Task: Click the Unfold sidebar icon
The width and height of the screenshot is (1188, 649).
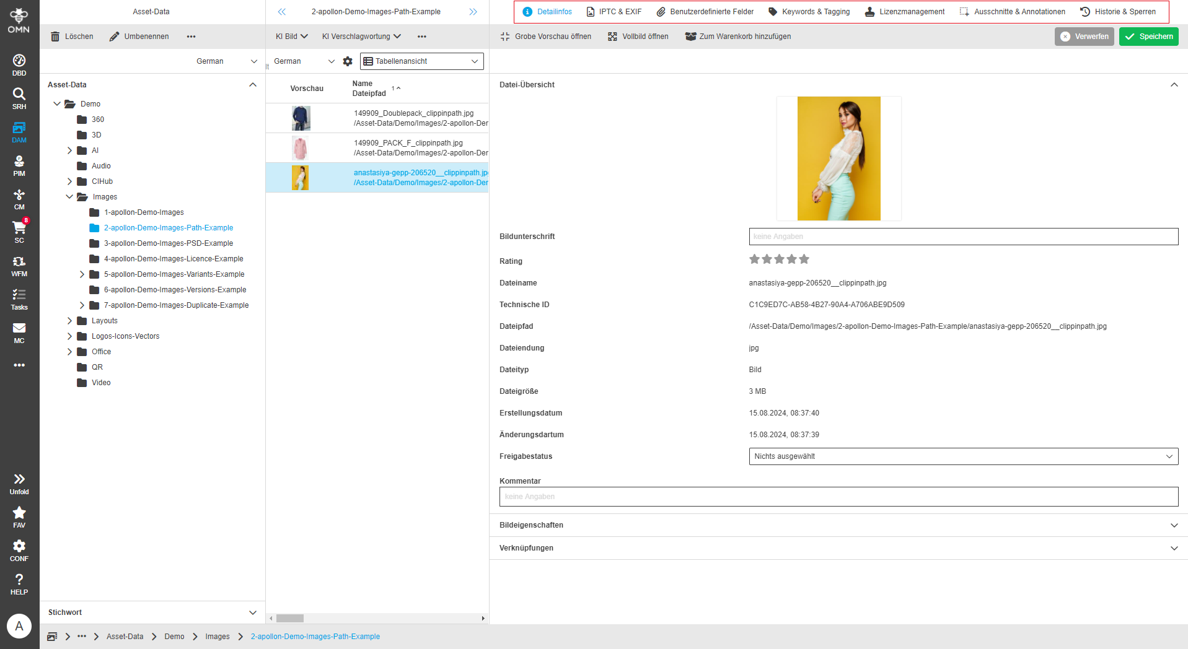Action: coord(19,483)
